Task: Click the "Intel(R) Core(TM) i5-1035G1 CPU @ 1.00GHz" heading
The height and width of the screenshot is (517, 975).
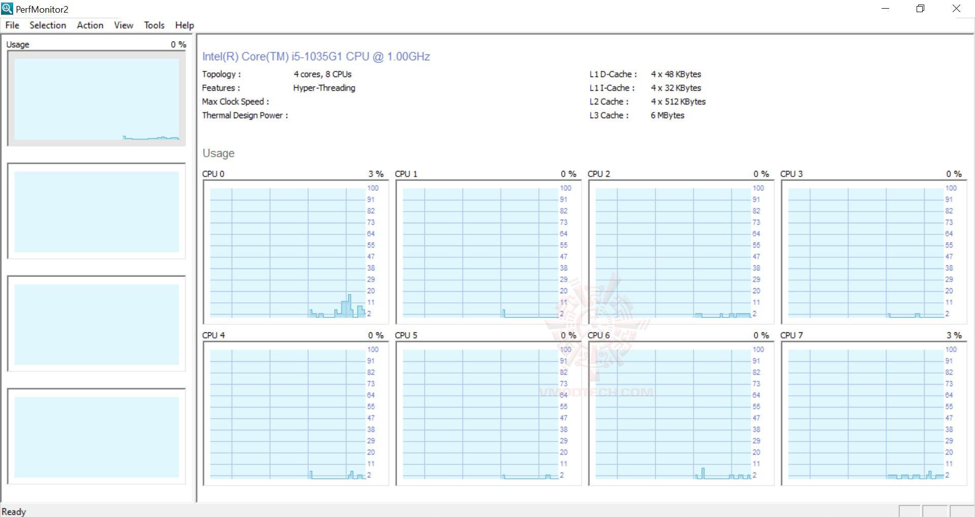Action: pos(316,57)
